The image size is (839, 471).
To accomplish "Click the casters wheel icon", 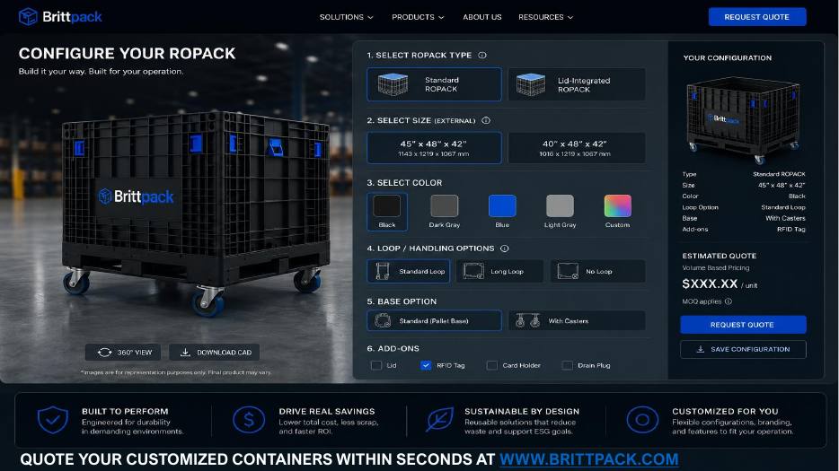I will pos(527,321).
